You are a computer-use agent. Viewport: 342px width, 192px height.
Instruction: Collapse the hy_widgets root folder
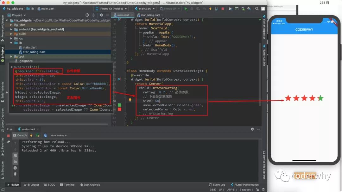click(7, 20)
